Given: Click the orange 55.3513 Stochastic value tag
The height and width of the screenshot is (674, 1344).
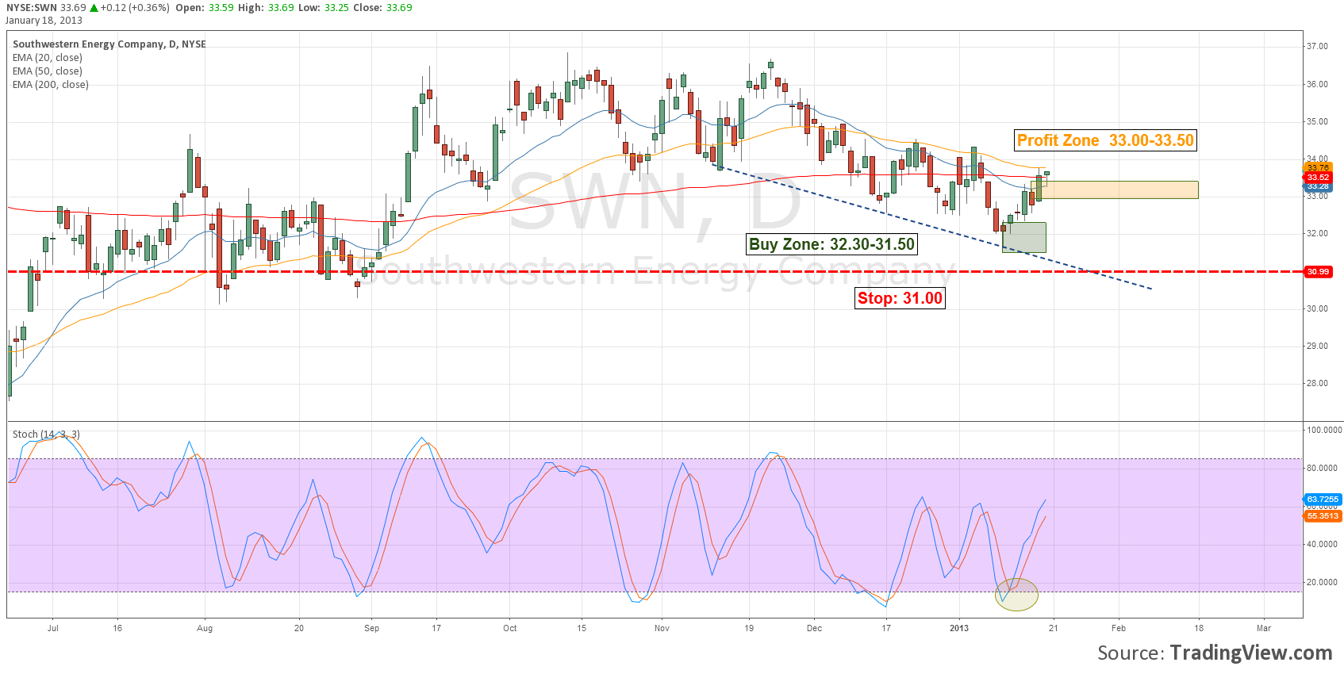Looking at the screenshot, I should pyautogui.click(x=1323, y=516).
